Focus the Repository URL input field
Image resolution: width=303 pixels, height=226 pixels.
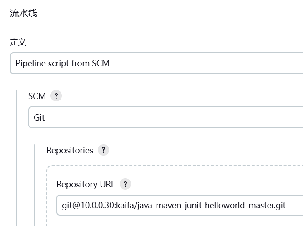pyautogui.click(x=179, y=206)
